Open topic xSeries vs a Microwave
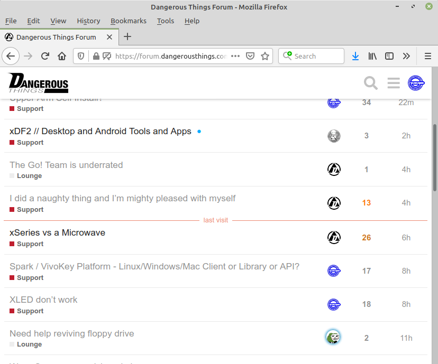This screenshot has width=438, height=364. pyautogui.click(x=57, y=232)
